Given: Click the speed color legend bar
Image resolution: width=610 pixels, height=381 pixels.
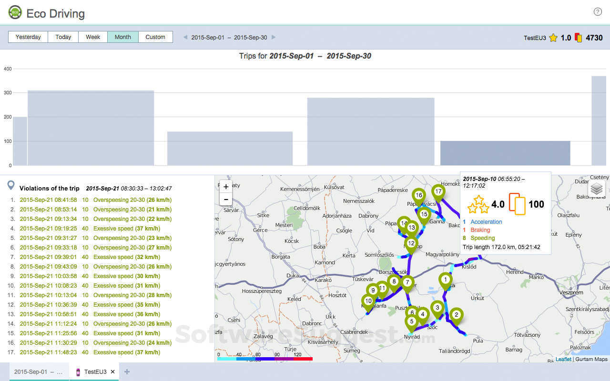Looking at the screenshot, I should tap(264, 359).
